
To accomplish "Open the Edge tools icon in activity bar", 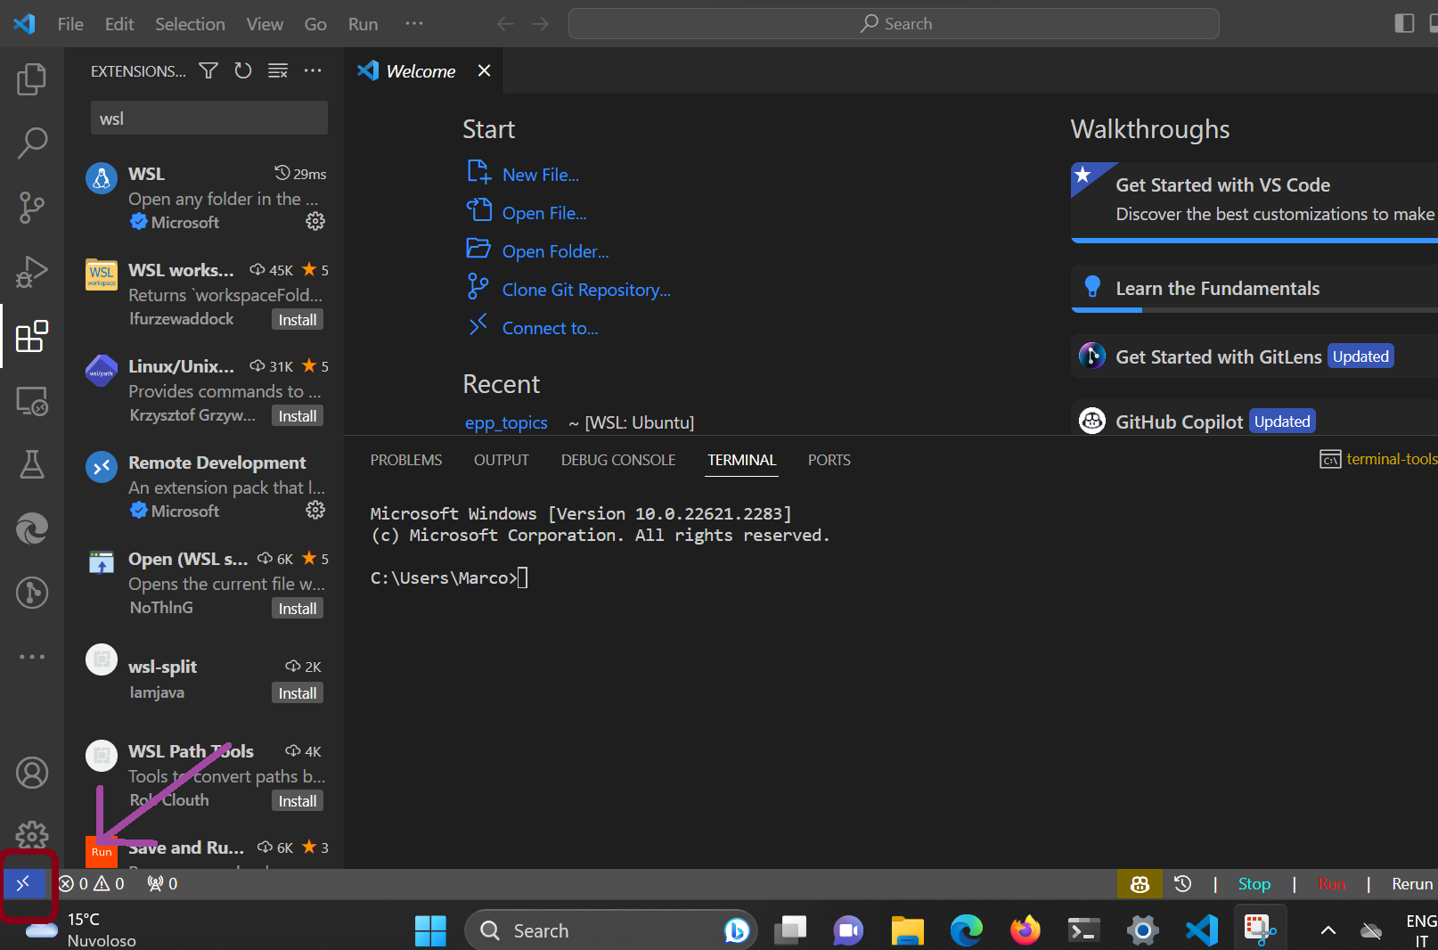I will tap(32, 528).
